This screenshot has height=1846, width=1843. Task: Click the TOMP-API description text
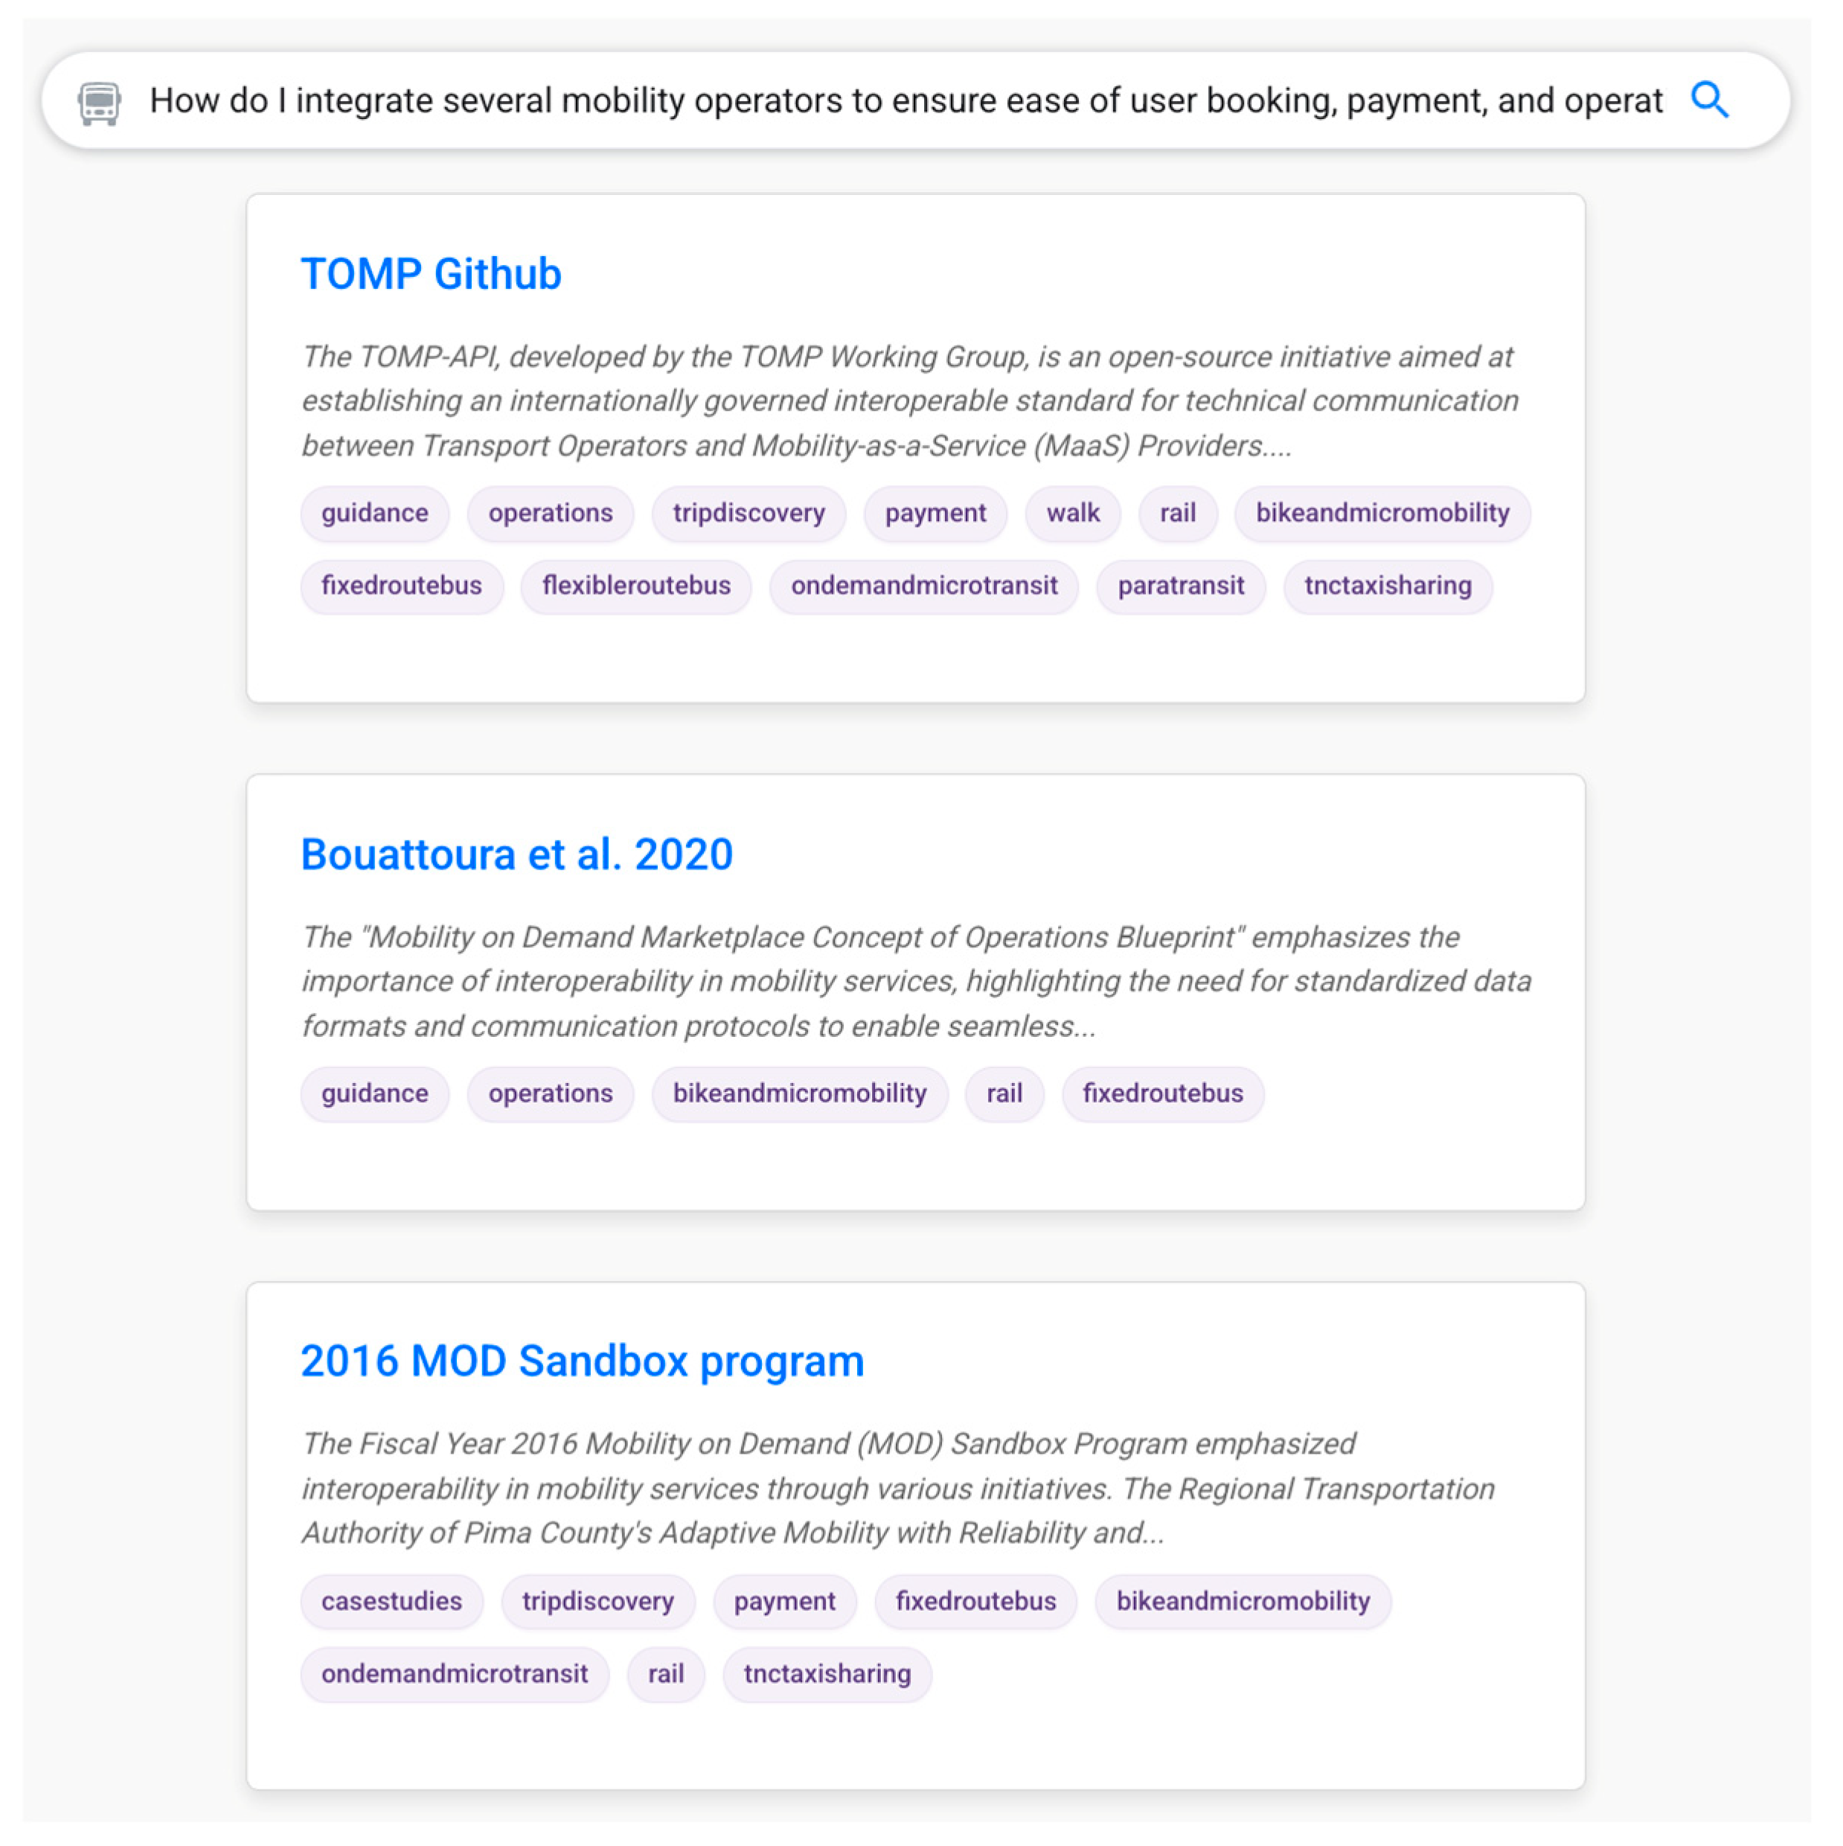tap(907, 401)
